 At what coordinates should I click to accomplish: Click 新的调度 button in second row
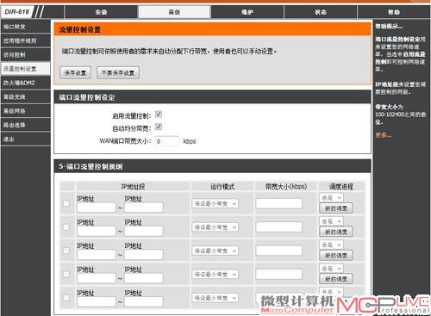[x=336, y=232]
